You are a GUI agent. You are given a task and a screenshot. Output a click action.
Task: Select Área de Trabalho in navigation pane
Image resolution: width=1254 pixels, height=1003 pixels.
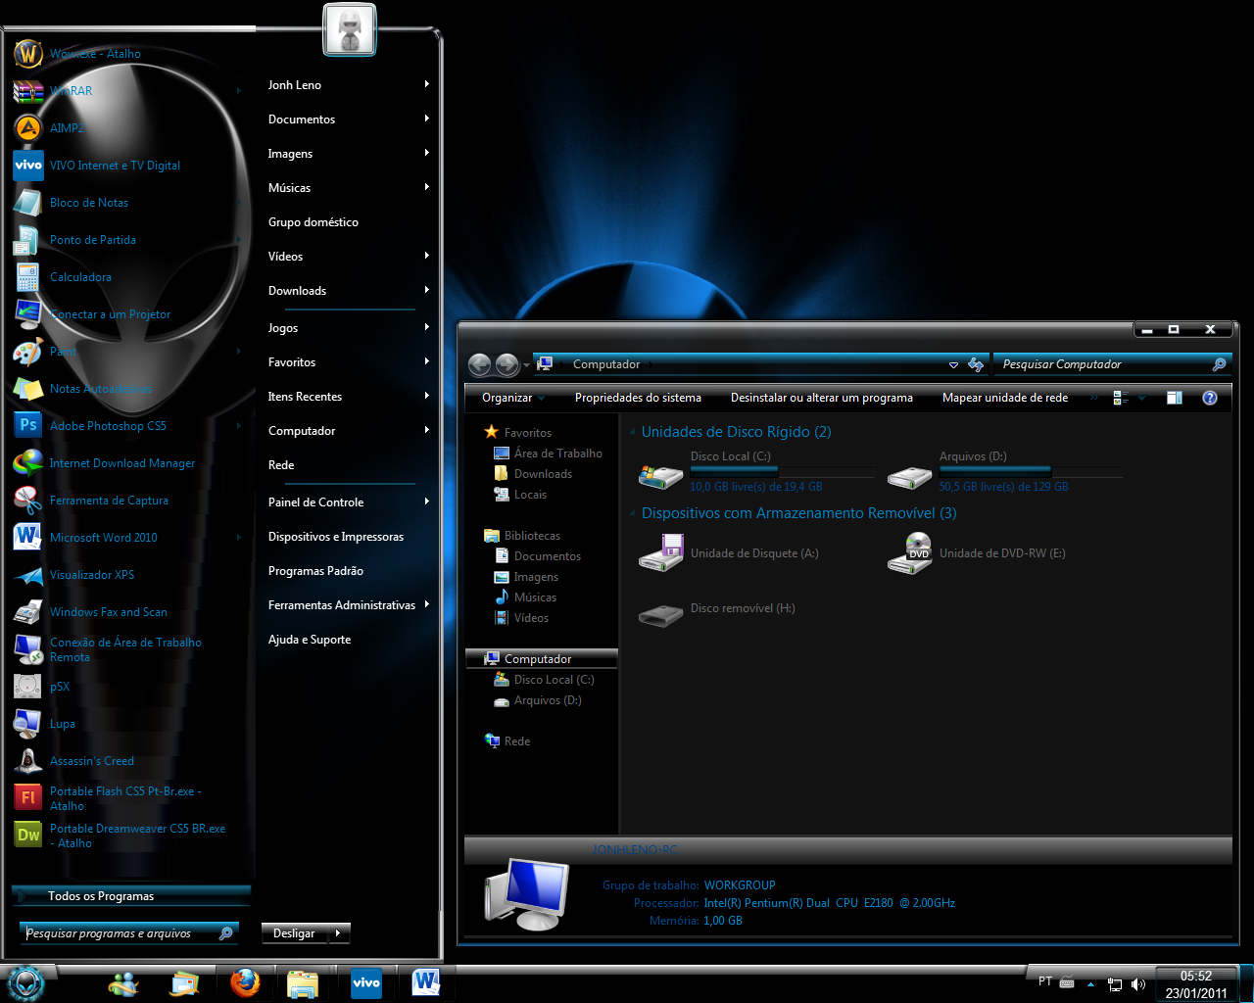(x=558, y=454)
